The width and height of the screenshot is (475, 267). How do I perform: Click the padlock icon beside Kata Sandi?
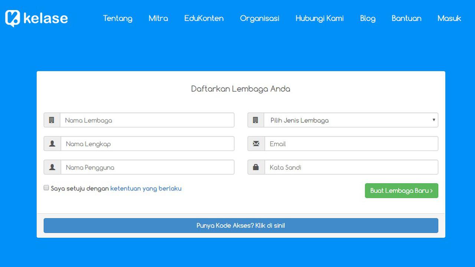point(256,167)
